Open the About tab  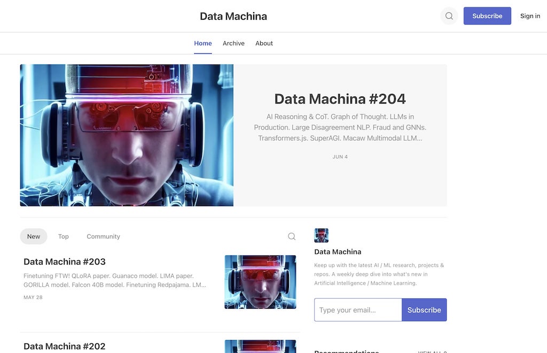(x=264, y=43)
